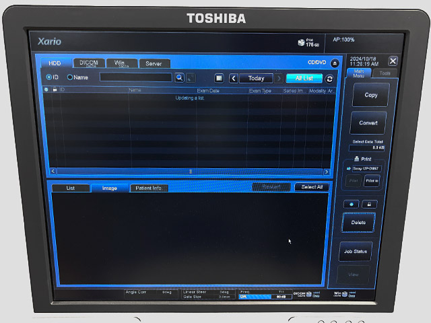Eject the CD/DVD drive

pos(335,63)
